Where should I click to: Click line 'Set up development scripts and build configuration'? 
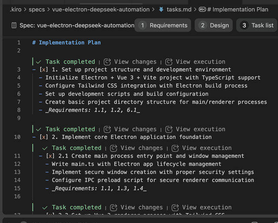click(127, 94)
